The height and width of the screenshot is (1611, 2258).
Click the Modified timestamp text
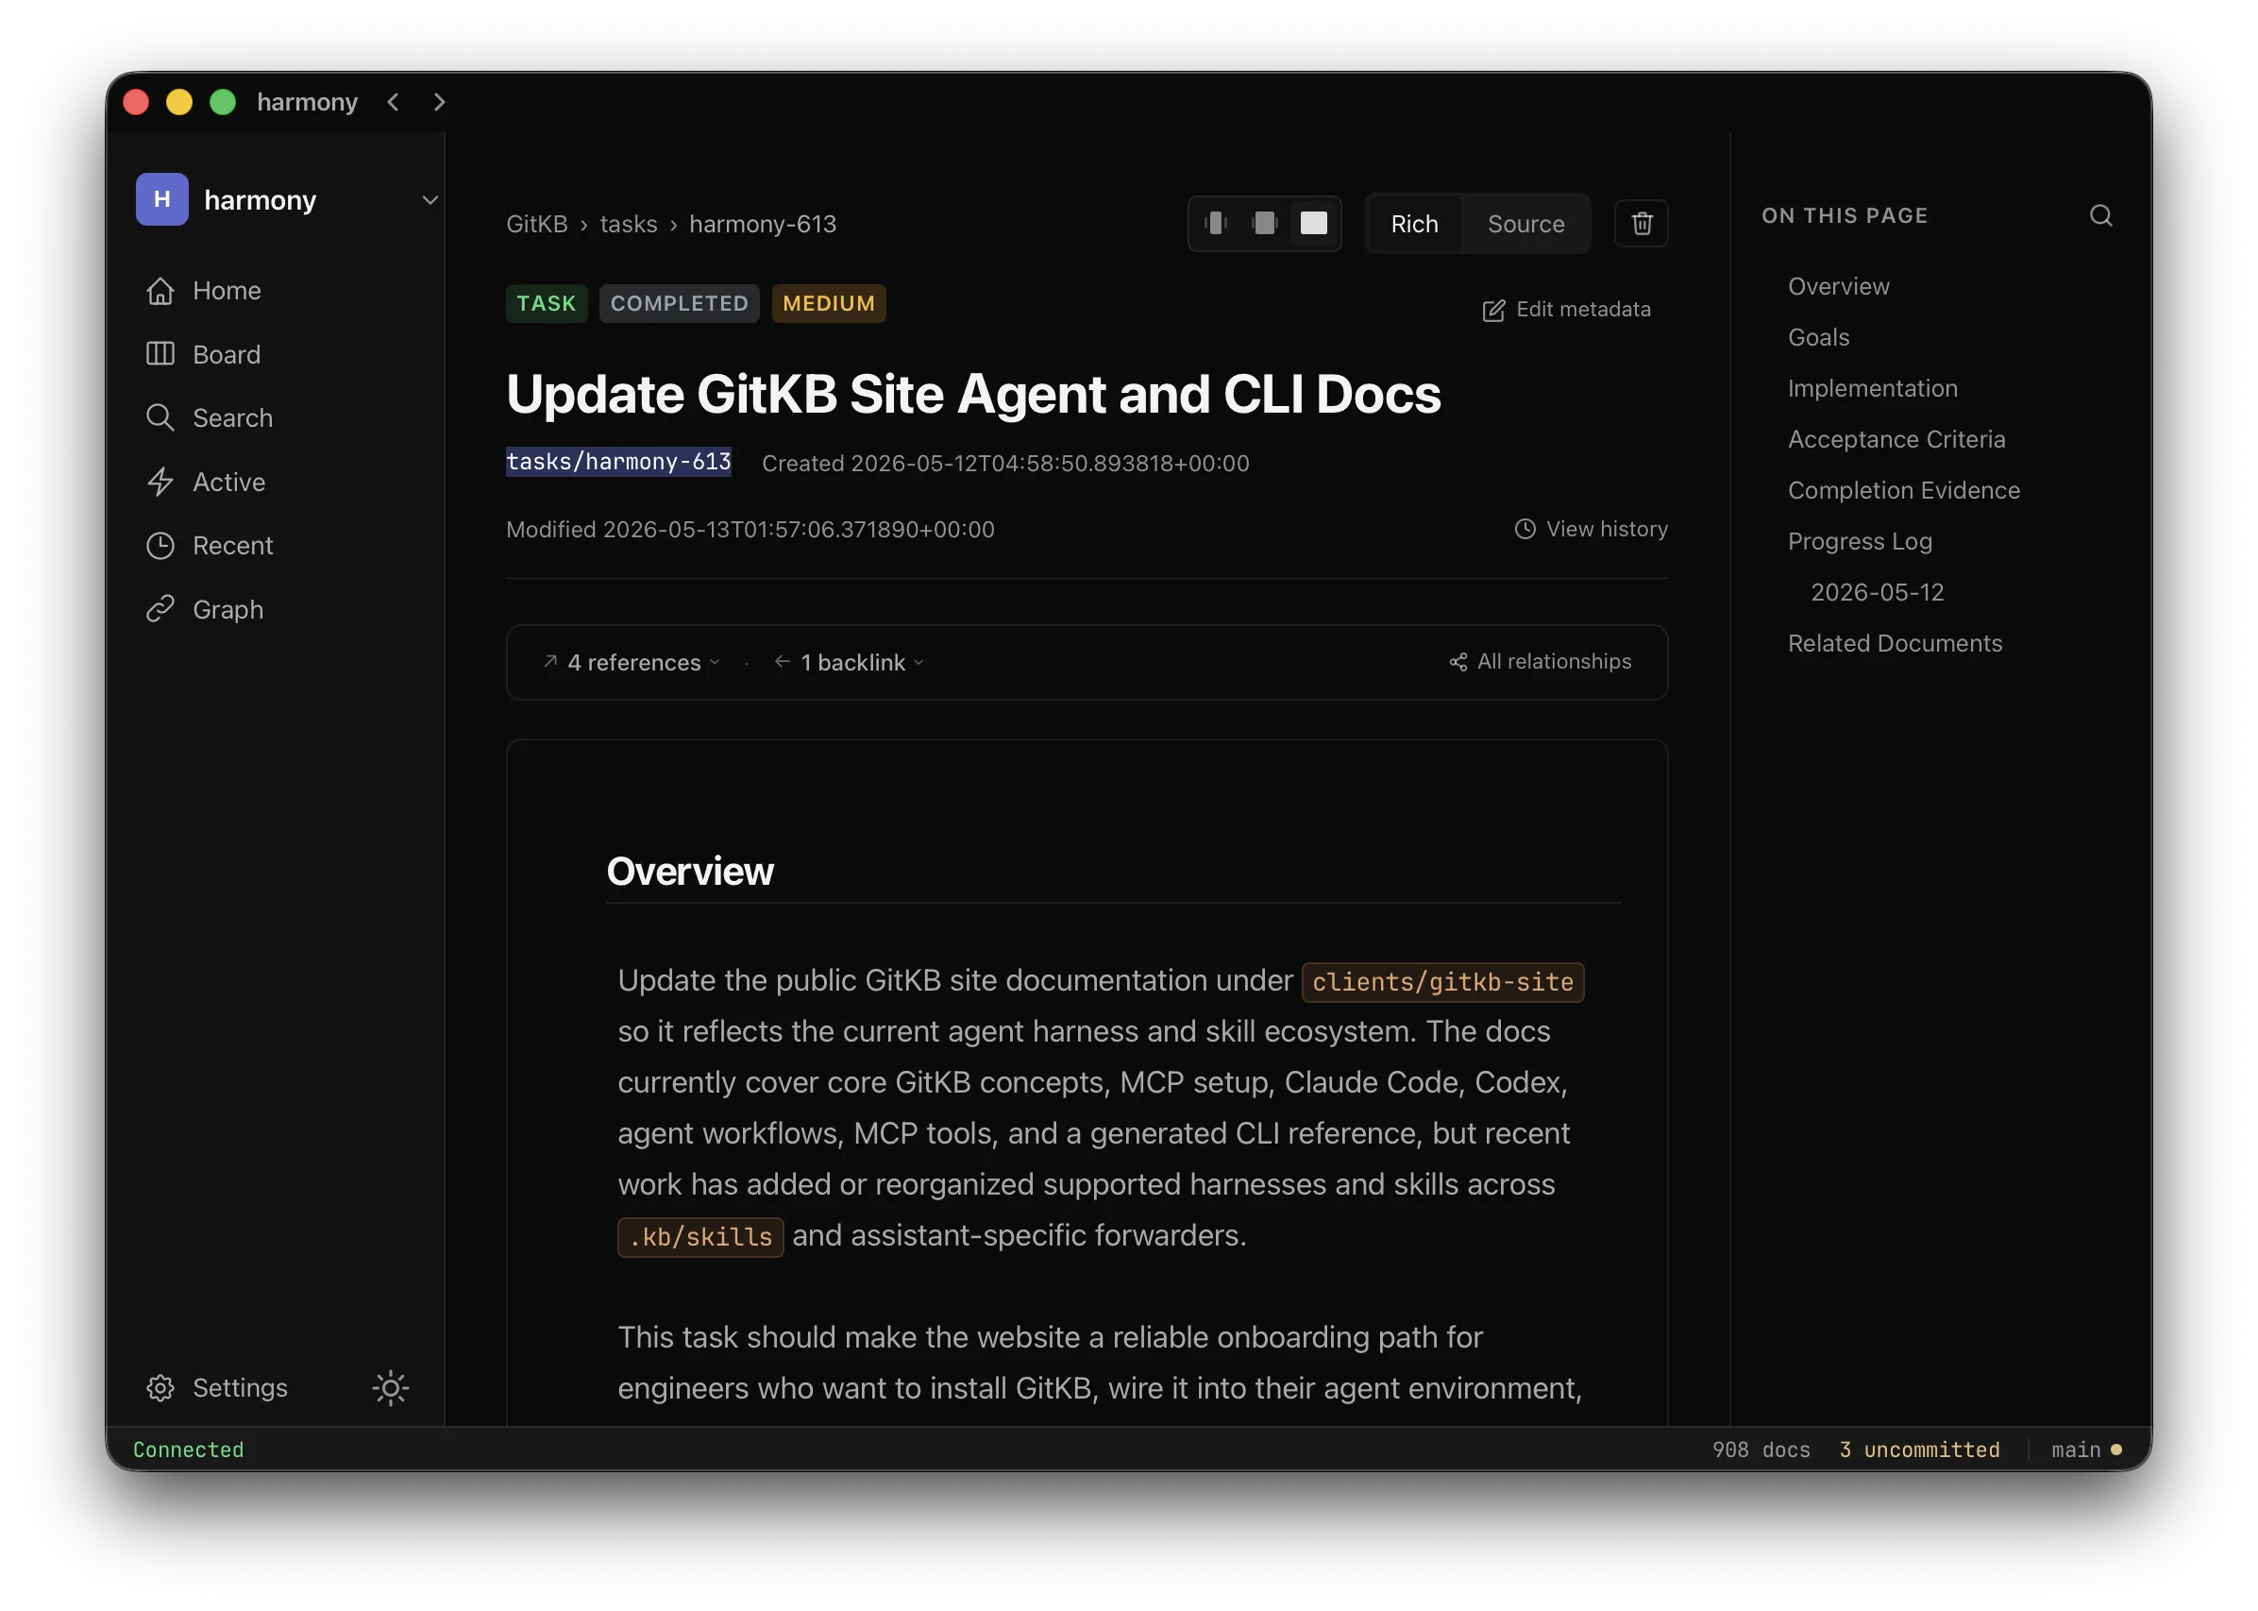[x=750, y=530]
